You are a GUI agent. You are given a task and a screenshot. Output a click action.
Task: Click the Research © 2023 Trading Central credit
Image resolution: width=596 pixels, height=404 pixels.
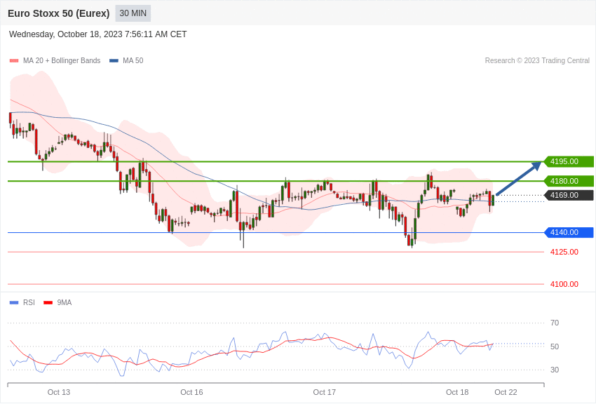pyautogui.click(x=537, y=61)
